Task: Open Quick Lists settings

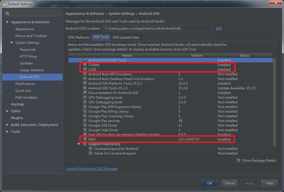Action: coord(23,90)
